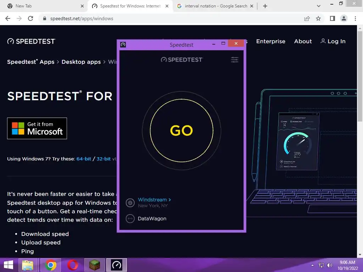
Task: Click Get it from Microsoft badge
Action: click(37, 128)
